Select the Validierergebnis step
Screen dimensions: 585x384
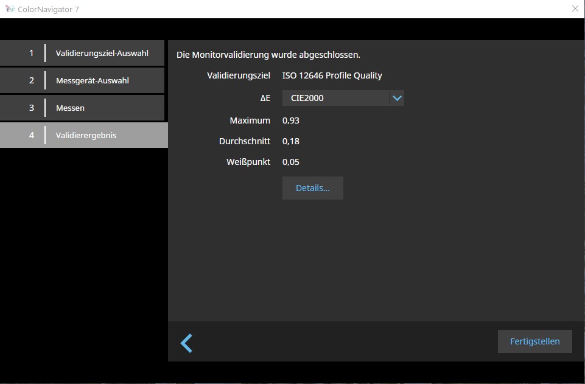tap(83, 135)
